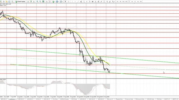Select the trendline drawing tool

78,2
